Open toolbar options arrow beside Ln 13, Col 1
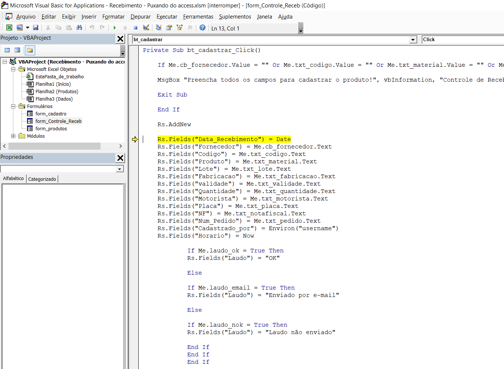The width and height of the screenshot is (504, 369). [301, 29]
